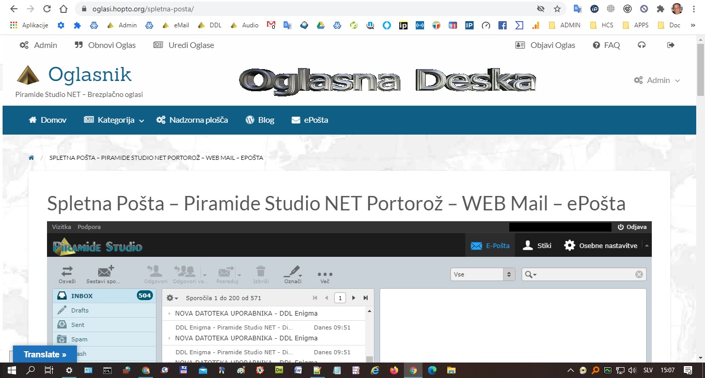Bookmark this page with star icon

pos(557,9)
